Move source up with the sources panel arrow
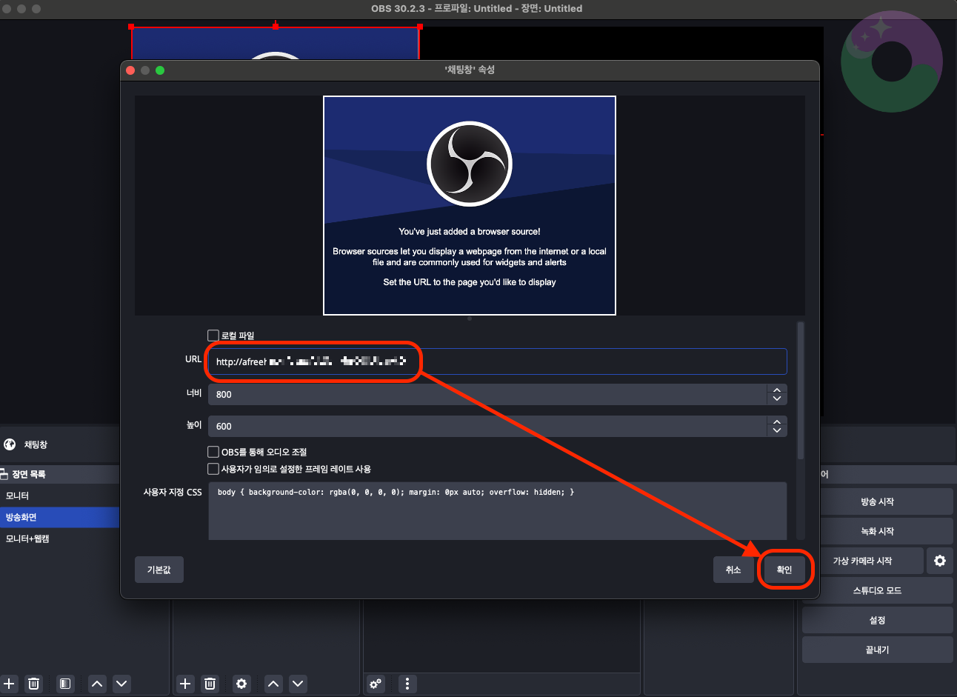 pos(273,684)
